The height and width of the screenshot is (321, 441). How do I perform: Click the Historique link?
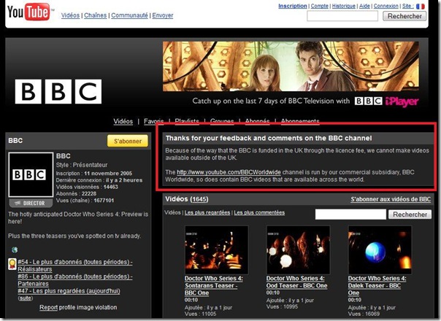344,6
